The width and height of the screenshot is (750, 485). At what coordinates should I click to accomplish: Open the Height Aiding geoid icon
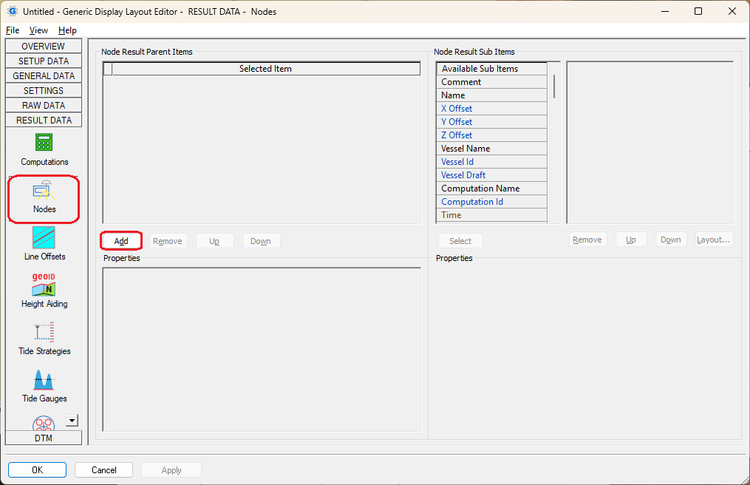point(44,291)
